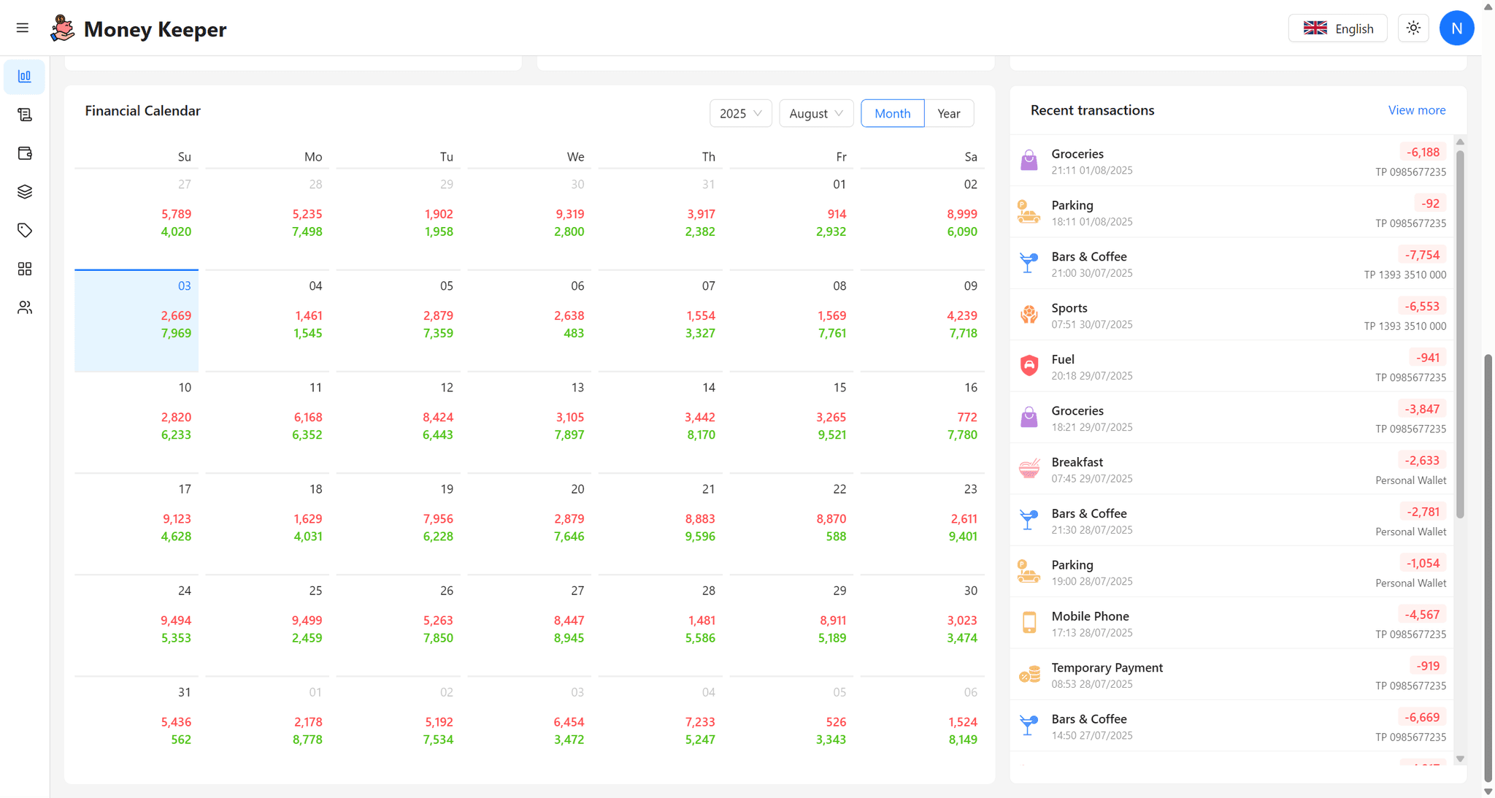Viewport: 1495px width, 798px height.
Task: Open the N user avatar
Action: pos(1456,28)
